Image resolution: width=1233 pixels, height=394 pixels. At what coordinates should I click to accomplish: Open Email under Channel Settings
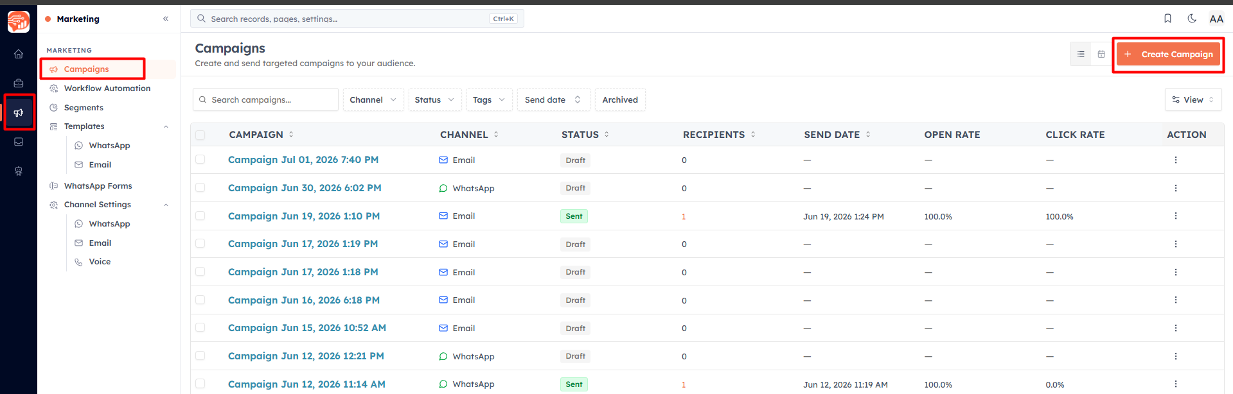(x=100, y=243)
